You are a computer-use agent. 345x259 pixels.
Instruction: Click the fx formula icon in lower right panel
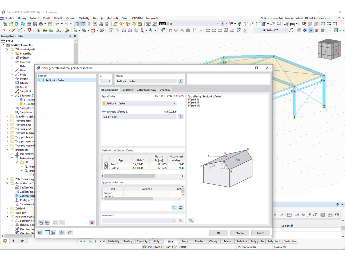tap(303, 215)
